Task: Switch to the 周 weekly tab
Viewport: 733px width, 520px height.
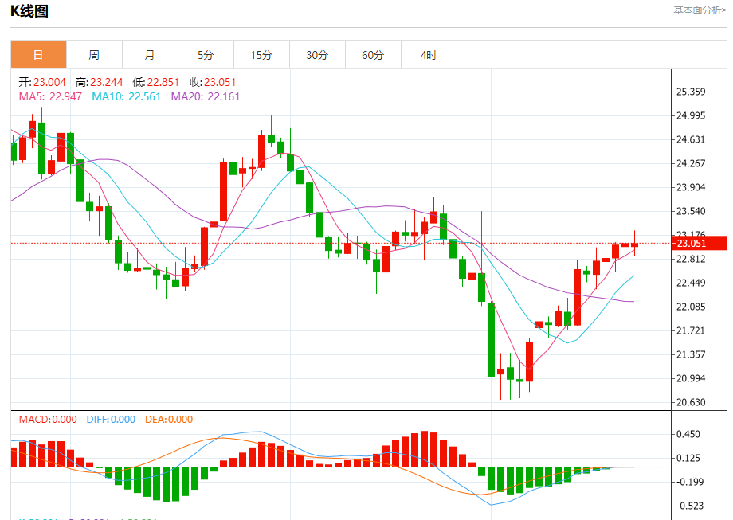Action: pyautogui.click(x=94, y=55)
